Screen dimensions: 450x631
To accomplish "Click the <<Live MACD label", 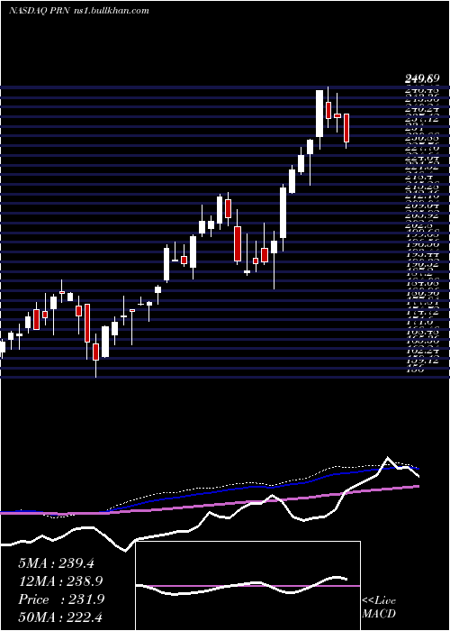I will 379,608.
